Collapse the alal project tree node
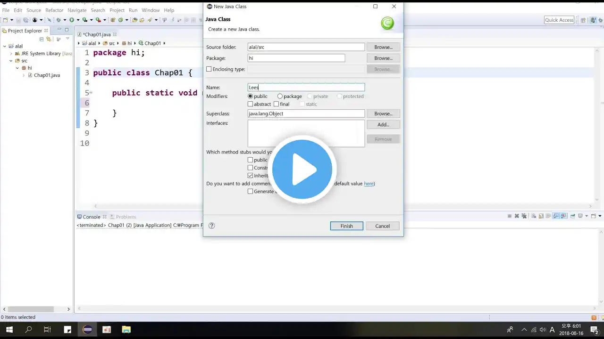The width and height of the screenshot is (604, 339). [5, 46]
